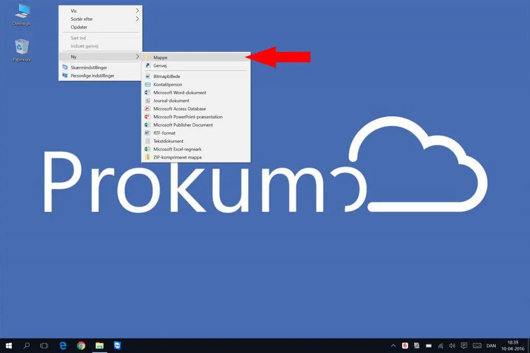Open the Windows Start menu
This screenshot has height=353, width=530.
point(9,345)
